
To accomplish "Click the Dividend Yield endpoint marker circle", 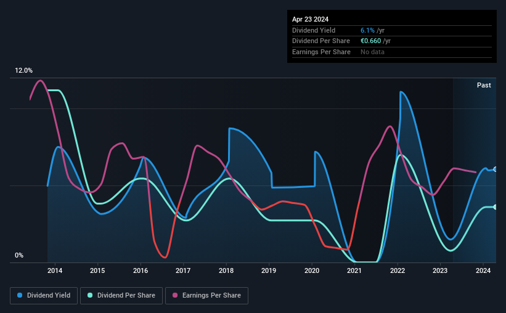I will pyautogui.click(x=496, y=169).
